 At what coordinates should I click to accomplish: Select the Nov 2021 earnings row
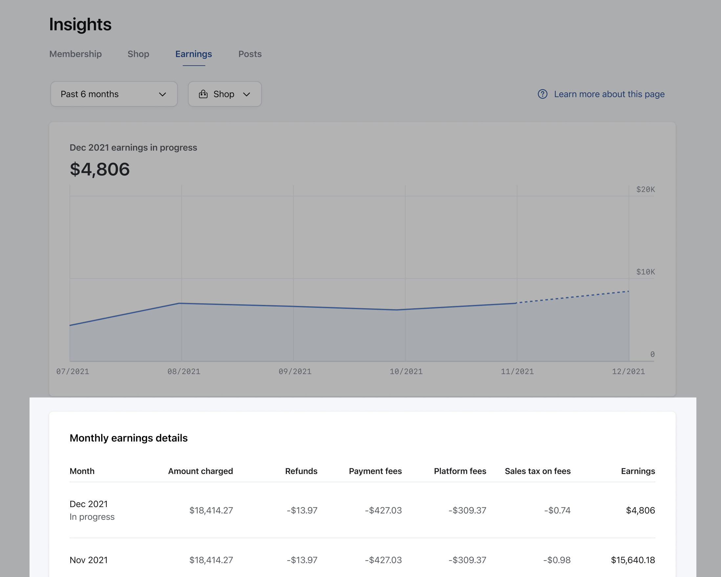point(362,560)
